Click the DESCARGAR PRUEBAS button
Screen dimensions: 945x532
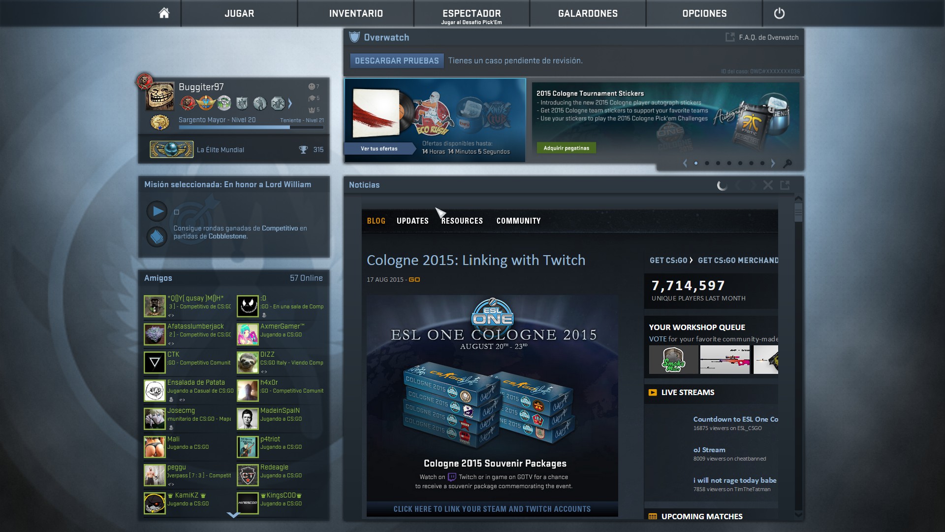pos(397,61)
